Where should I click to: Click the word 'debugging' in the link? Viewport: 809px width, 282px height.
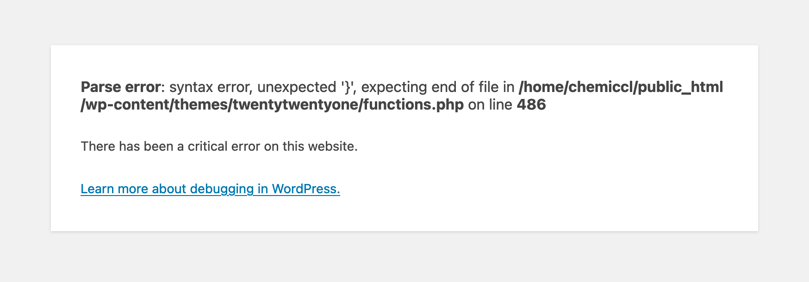click(222, 189)
